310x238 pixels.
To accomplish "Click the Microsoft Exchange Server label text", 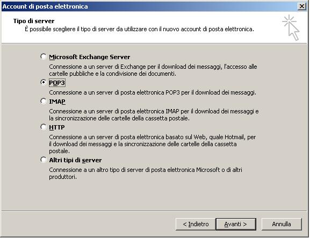I will coord(89,57).
